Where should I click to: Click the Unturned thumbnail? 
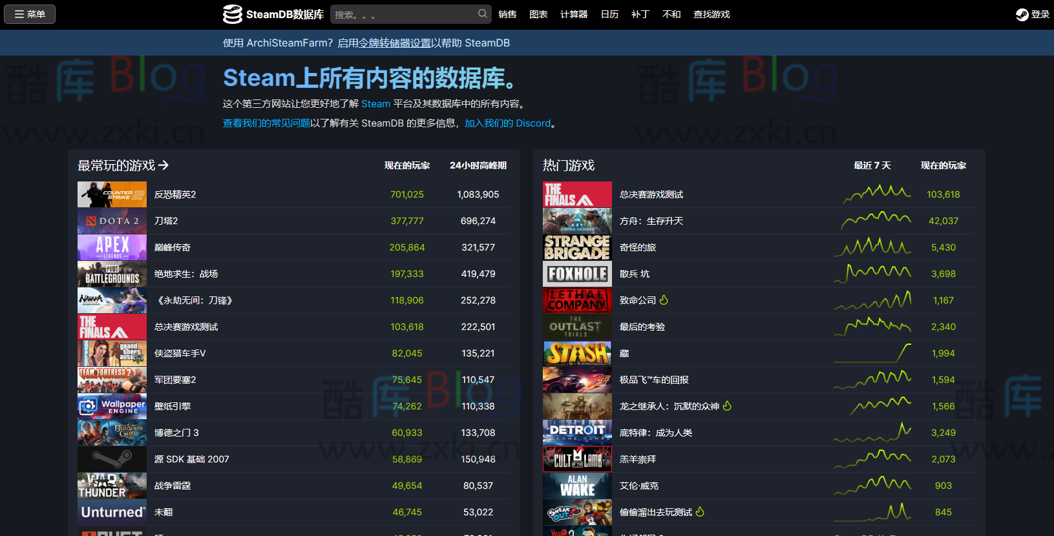[112, 512]
